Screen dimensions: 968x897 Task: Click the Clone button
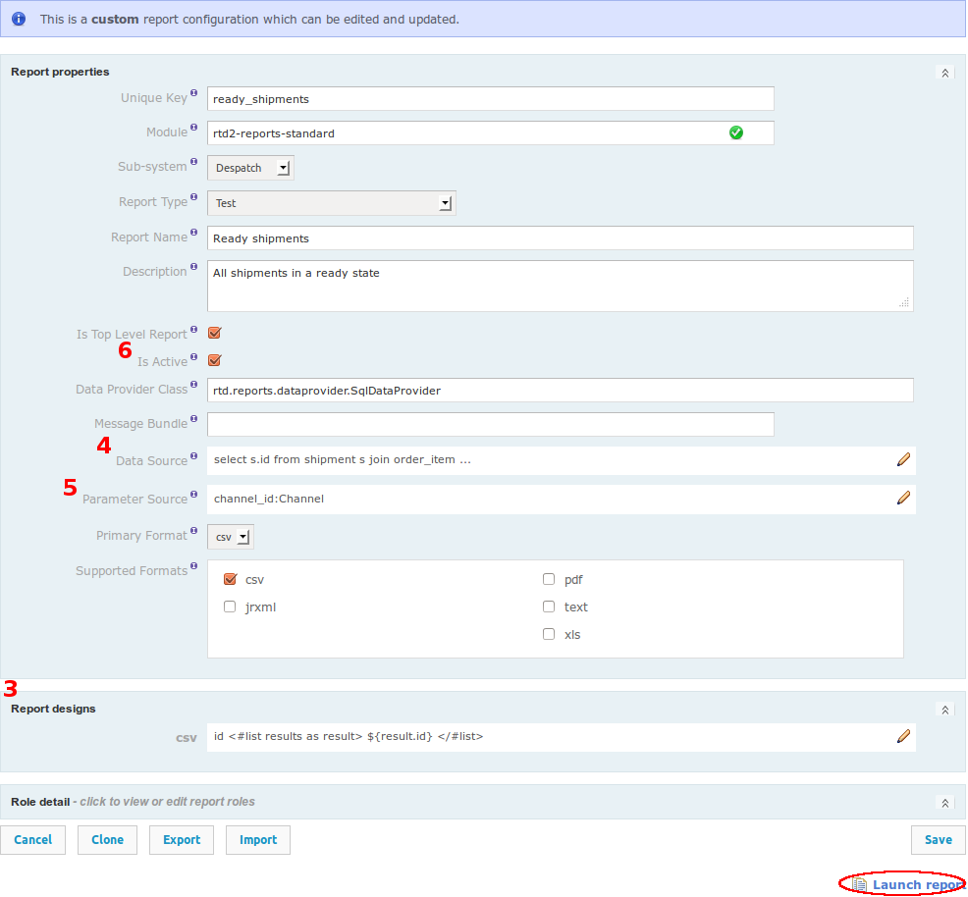[x=107, y=839]
